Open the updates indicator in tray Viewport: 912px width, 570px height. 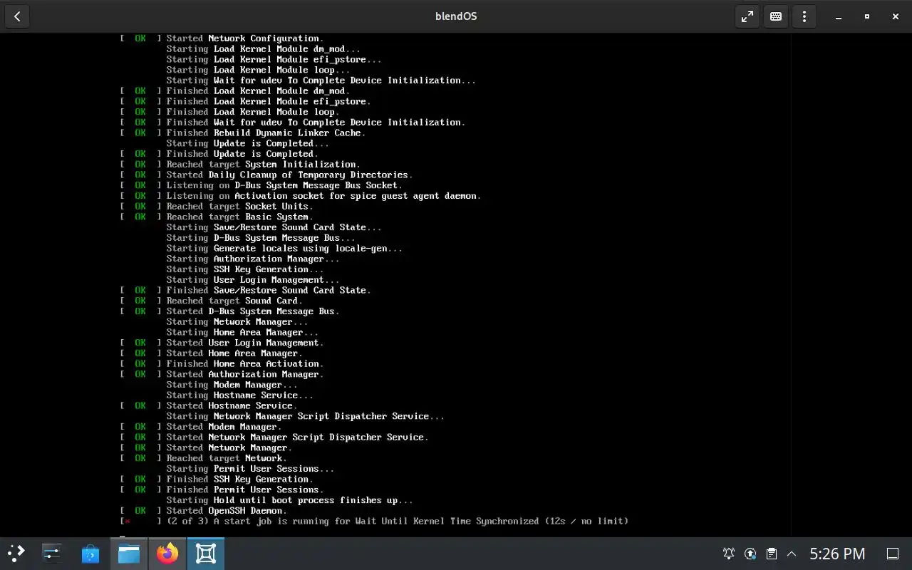[x=750, y=554]
